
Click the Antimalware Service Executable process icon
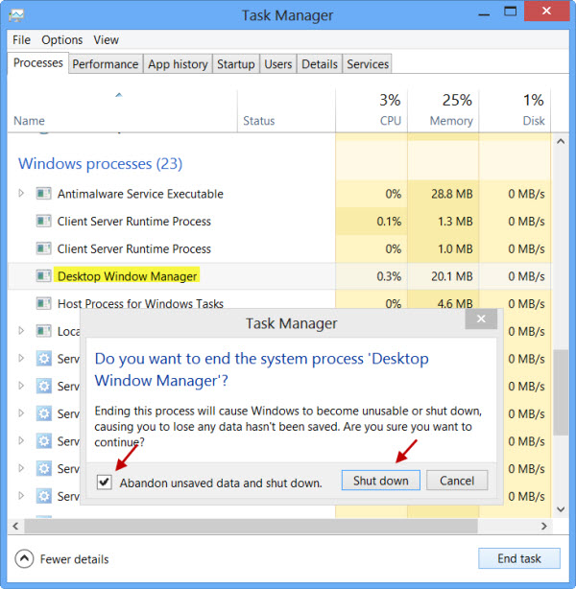click(43, 194)
